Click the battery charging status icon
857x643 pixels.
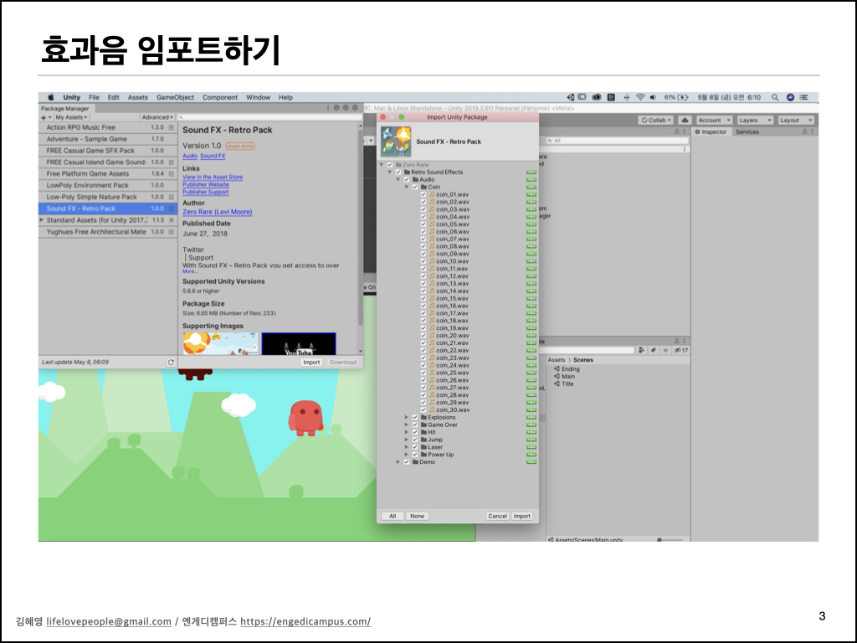click(x=683, y=97)
